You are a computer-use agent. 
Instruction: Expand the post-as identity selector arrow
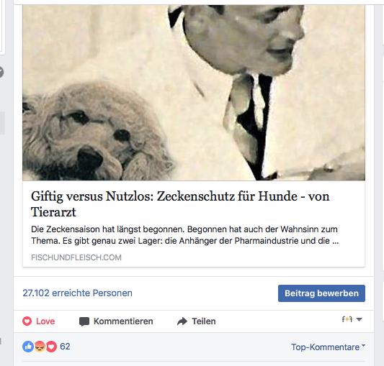click(x=359, y=319)
